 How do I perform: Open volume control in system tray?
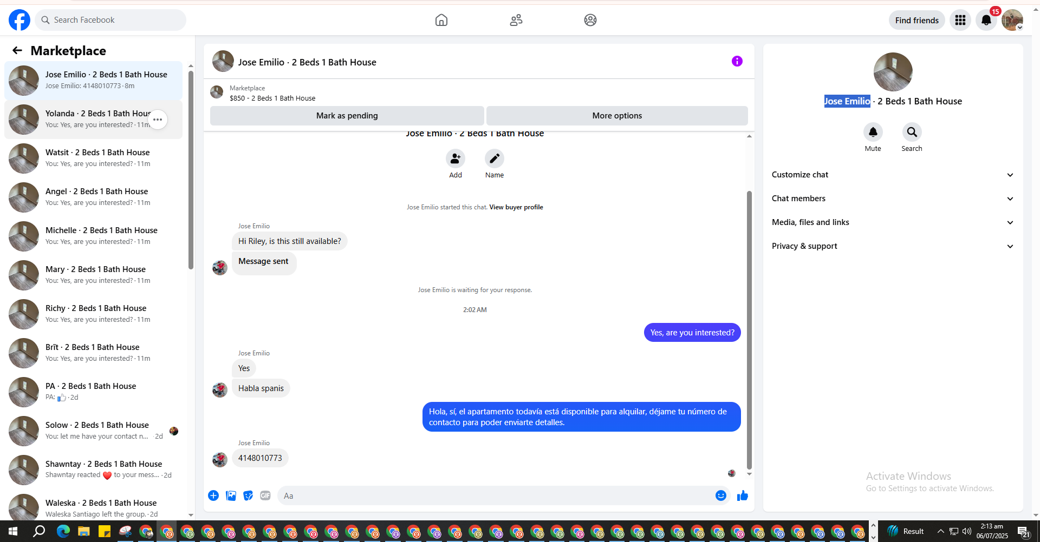pyautogui.click(x=967, y=531)
